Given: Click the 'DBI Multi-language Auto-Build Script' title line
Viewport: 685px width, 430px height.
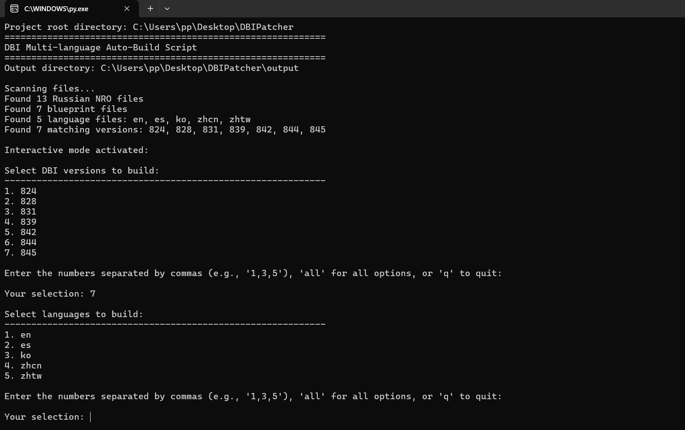Looking at the screenshot, I should [100, 47].
